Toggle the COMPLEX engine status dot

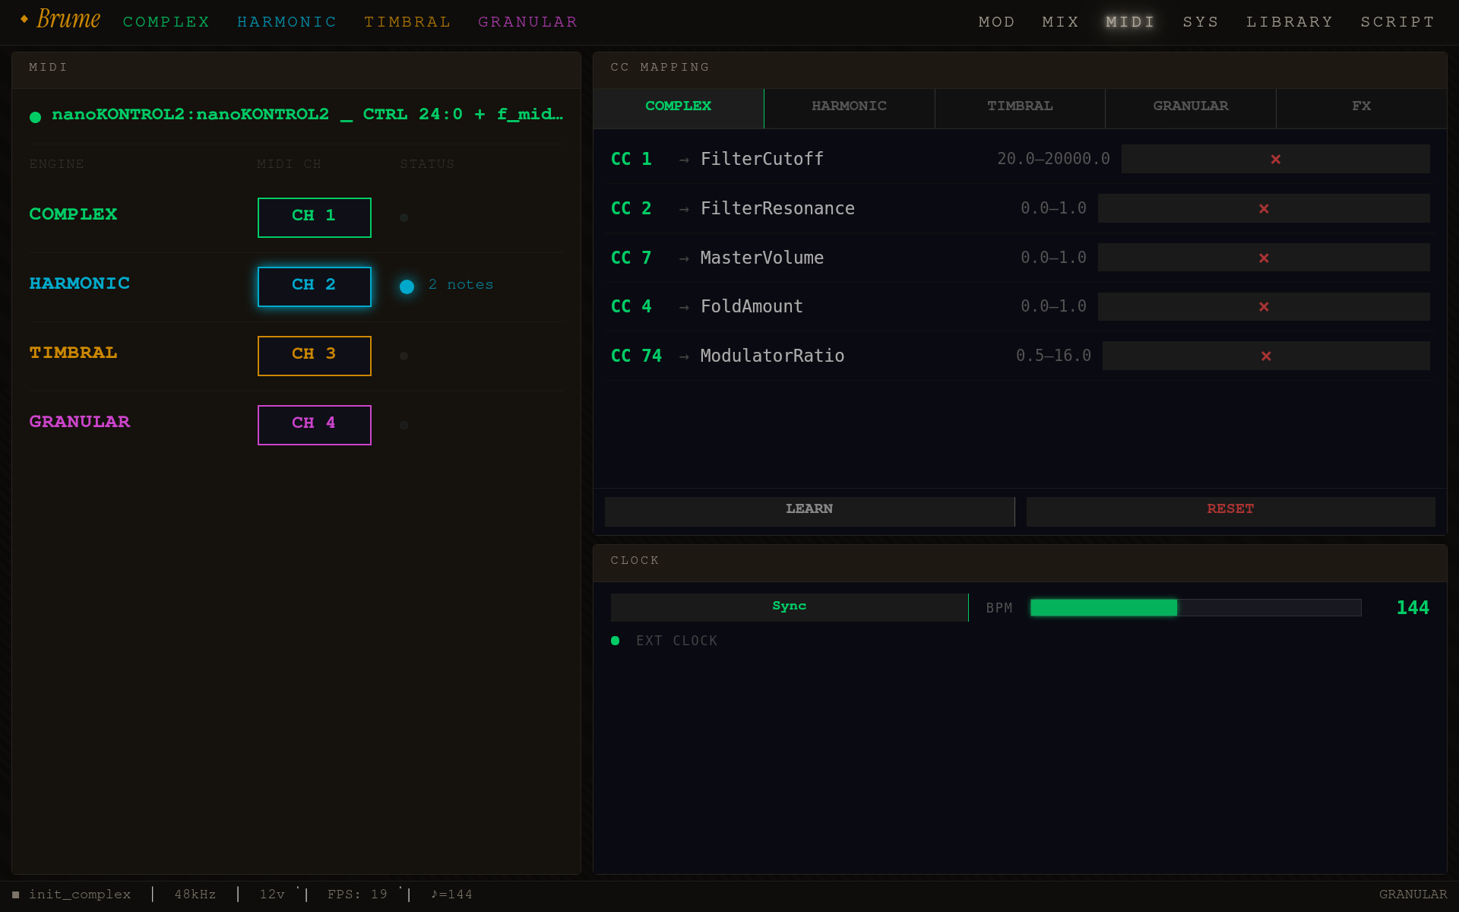click(x=404, y=217)
